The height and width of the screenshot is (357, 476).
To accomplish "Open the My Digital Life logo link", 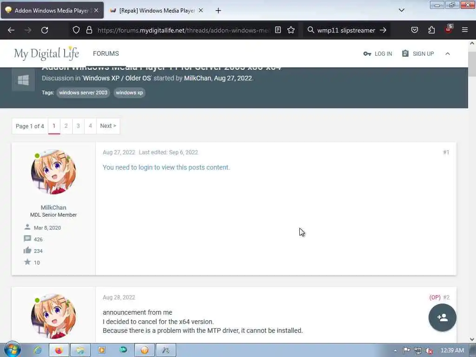I will pos(47,53).
